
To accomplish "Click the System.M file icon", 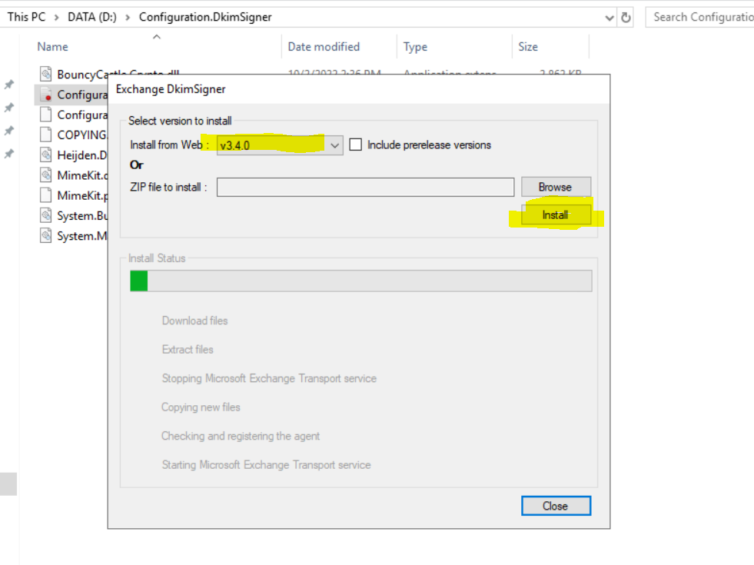I will click(x=45, y=236).
